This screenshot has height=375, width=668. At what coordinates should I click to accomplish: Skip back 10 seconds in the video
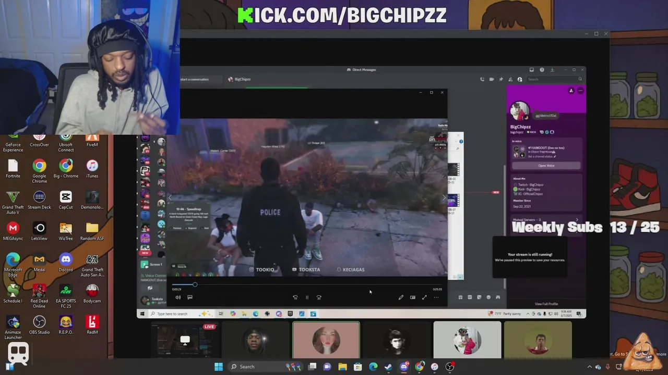[x=295, y=297]
